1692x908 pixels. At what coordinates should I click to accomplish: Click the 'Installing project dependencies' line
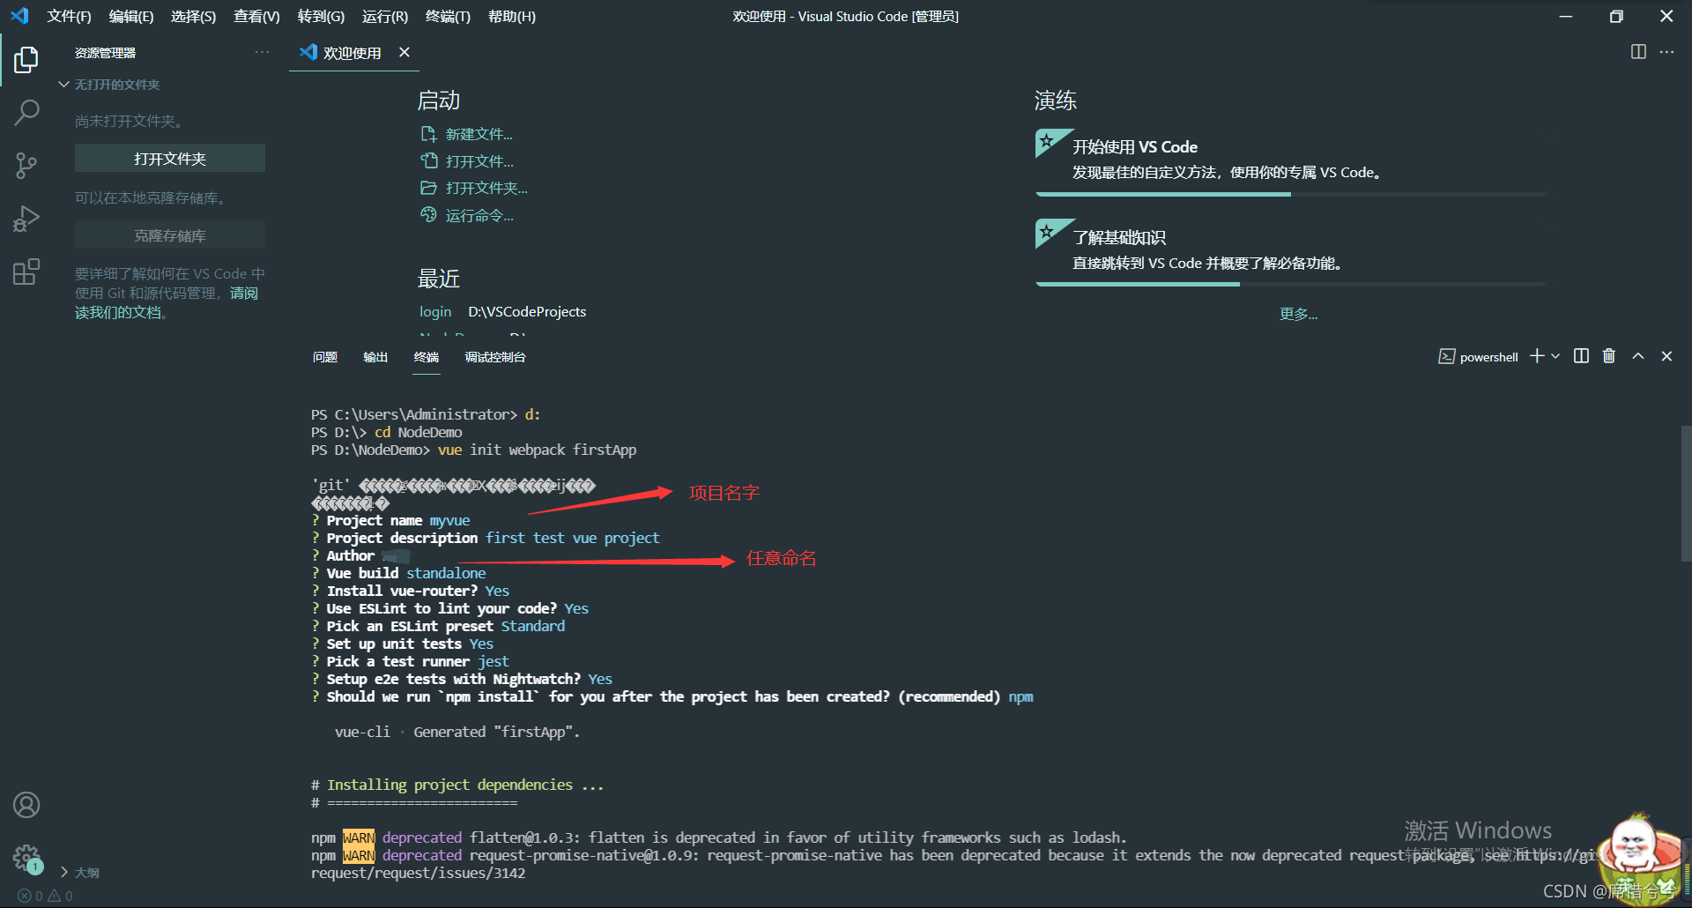tap(457, 785)
